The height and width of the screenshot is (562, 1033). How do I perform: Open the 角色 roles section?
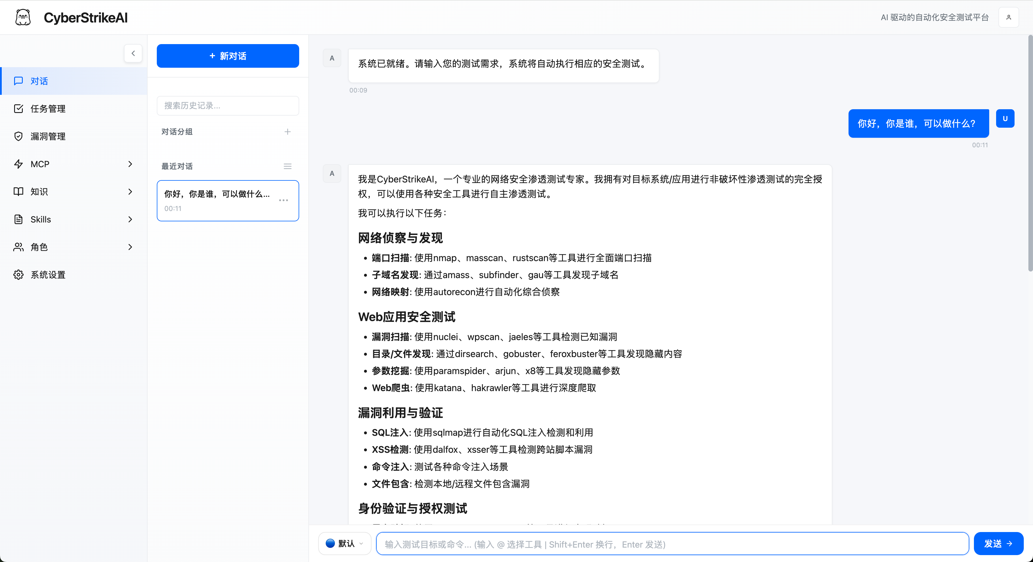click(x=39, y=247)
